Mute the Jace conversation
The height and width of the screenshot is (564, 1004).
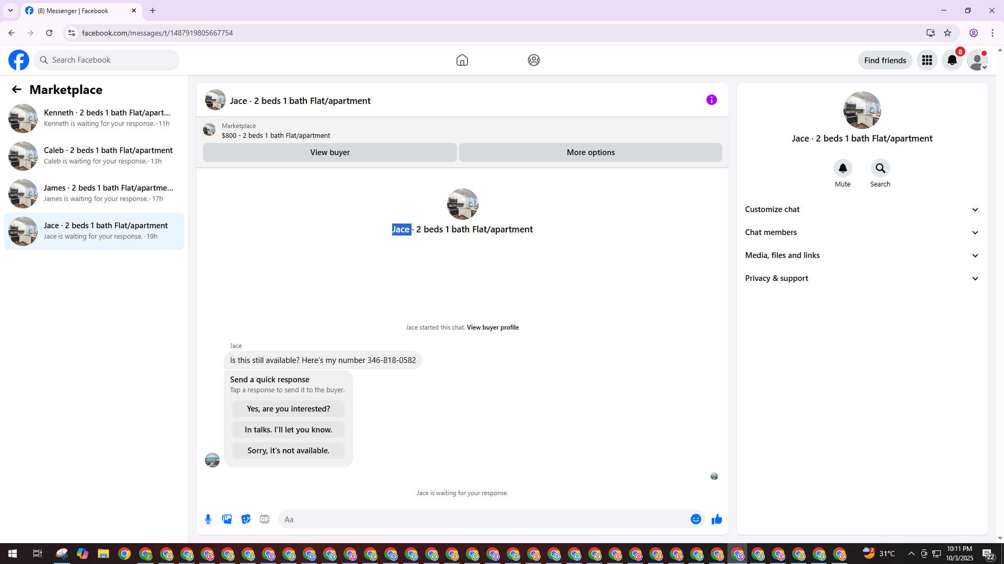pos(843,168)
